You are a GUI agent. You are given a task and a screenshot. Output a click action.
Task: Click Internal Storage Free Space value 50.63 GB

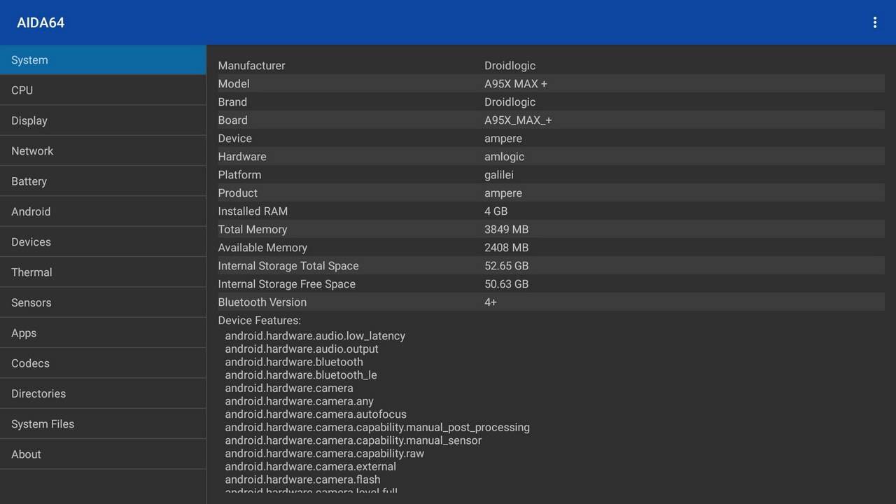pyautogui.click(x=506, y=284)
